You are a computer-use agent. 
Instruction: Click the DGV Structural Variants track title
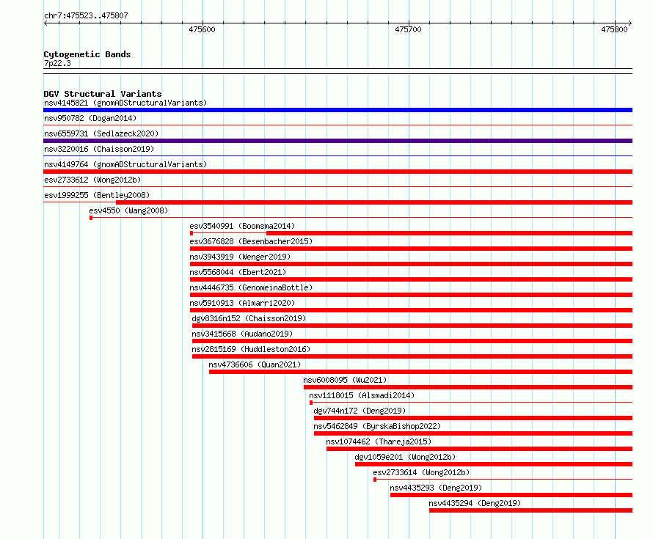pos(103,94)
